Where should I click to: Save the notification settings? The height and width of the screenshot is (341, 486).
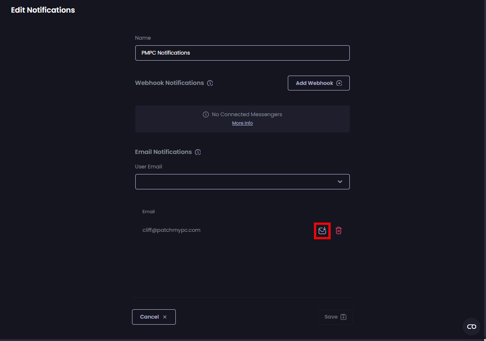[x=335, y=317]
